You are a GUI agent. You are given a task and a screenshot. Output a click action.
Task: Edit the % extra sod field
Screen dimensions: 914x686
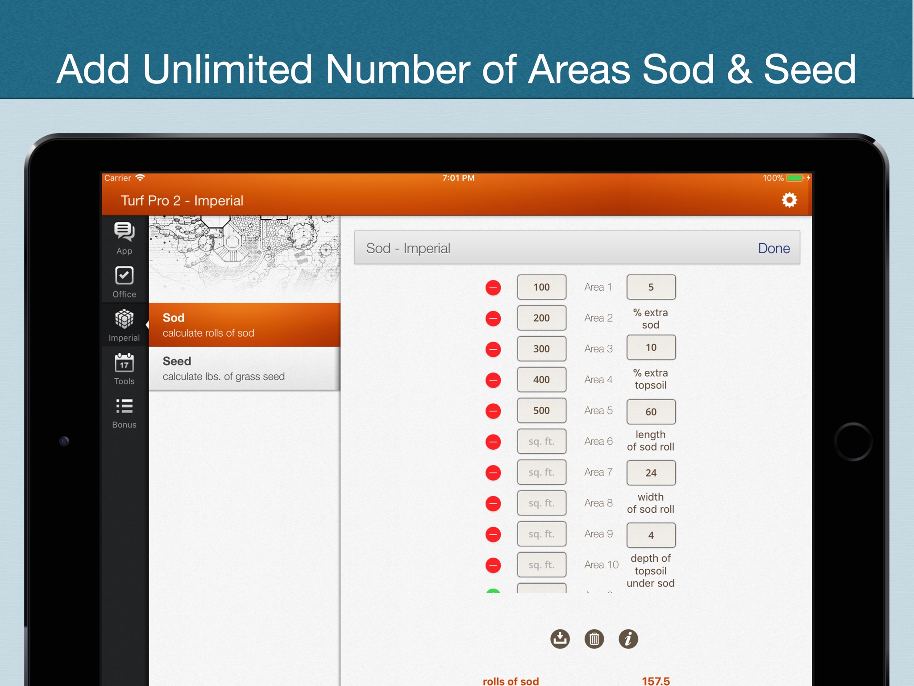[x=651, y=287]
